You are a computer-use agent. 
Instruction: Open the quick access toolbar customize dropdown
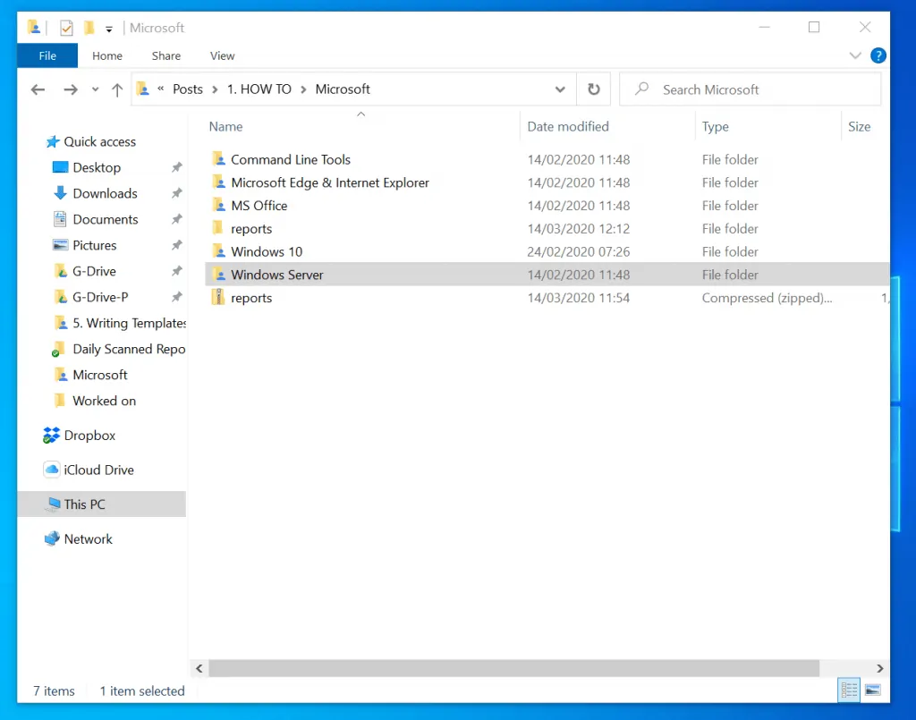click(x=107, y=28)
